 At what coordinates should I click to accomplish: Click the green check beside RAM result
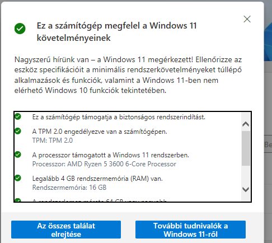coord(18,178)
